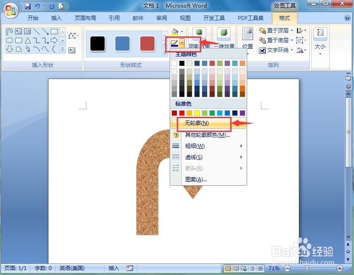Expand the Shape Fill dropdown arrow
Screen dimensions: 354x275
pyautogui.click(x=182, y=32)
